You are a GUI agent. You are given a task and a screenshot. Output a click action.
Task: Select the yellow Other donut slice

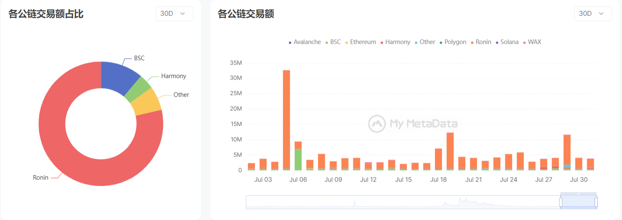[x=147, y=102]
